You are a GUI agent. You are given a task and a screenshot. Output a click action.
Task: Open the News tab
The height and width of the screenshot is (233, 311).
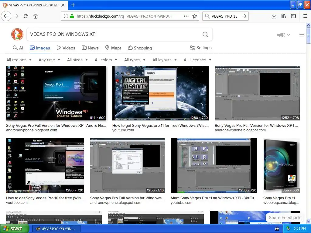pyautogui.click(x=90, y=48)
